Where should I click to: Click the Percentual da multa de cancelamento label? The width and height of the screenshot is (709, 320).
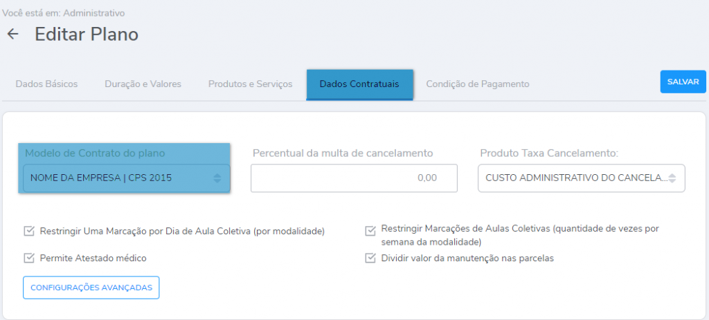343,153
